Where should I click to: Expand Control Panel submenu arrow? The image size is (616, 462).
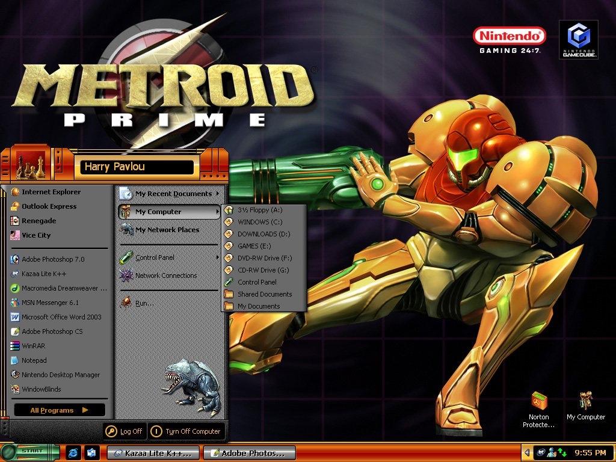pos(217,257)
